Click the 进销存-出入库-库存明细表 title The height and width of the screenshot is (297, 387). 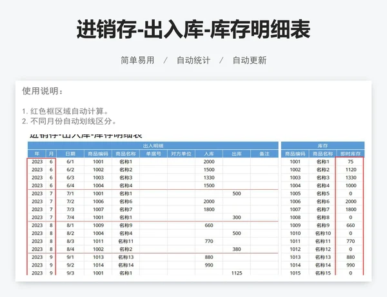click(x=193, y=30)
